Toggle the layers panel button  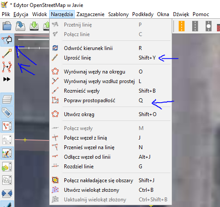pyautogui.click(x=7, y=99)
